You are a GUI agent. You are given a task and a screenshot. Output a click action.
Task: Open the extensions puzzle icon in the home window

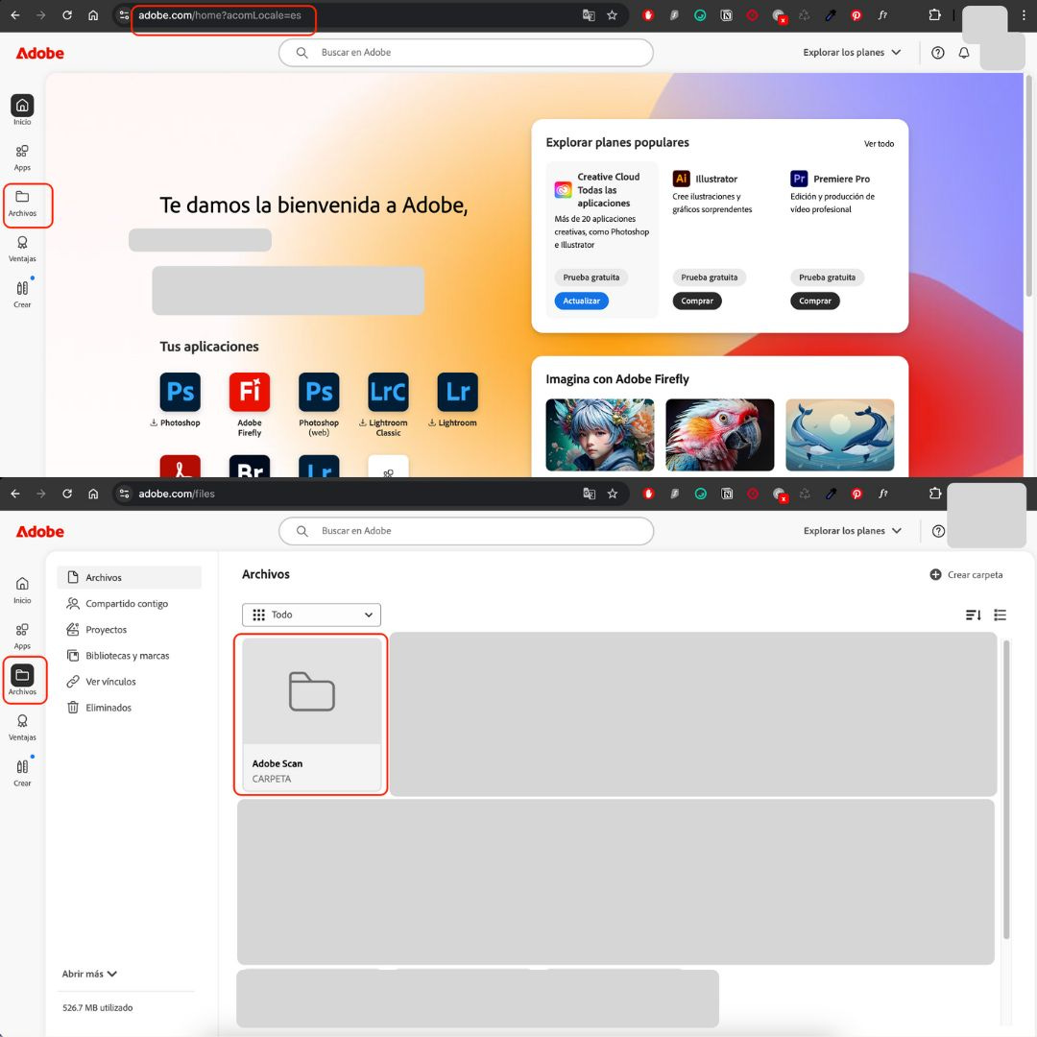[934, 14]
